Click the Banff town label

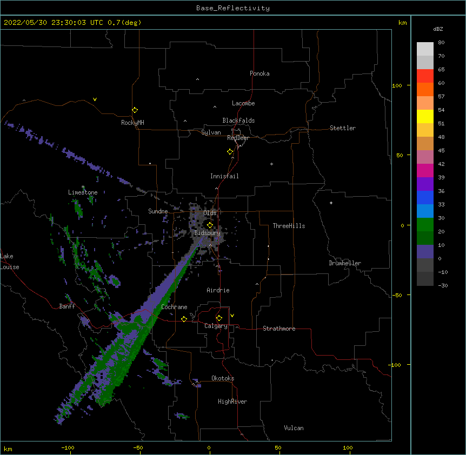click(67, 306)
